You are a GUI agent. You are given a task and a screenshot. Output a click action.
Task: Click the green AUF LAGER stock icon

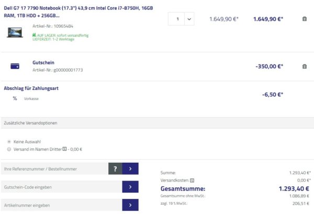[34, 36]
